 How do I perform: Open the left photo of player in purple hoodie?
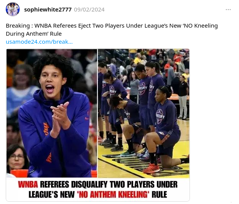[52, 113]
